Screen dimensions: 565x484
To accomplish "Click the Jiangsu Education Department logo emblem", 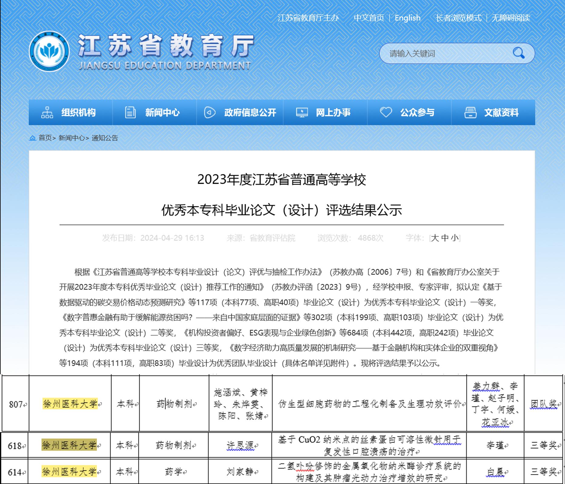I will (49, 52).
